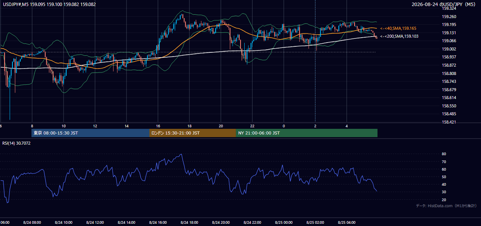The image size is (481, 226).
Task: Click the orange <-<40,SMA,159.165 label
Action: (x=398, y=28)
